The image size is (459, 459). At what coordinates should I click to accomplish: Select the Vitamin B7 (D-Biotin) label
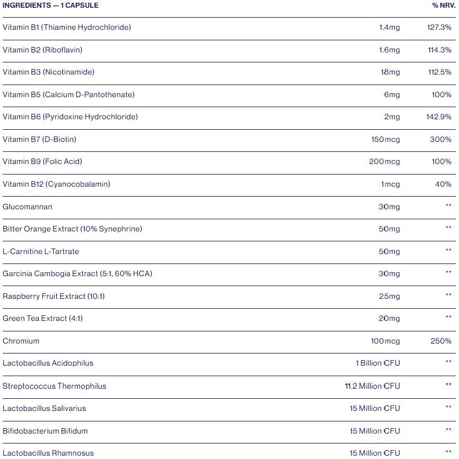(40, 139)
